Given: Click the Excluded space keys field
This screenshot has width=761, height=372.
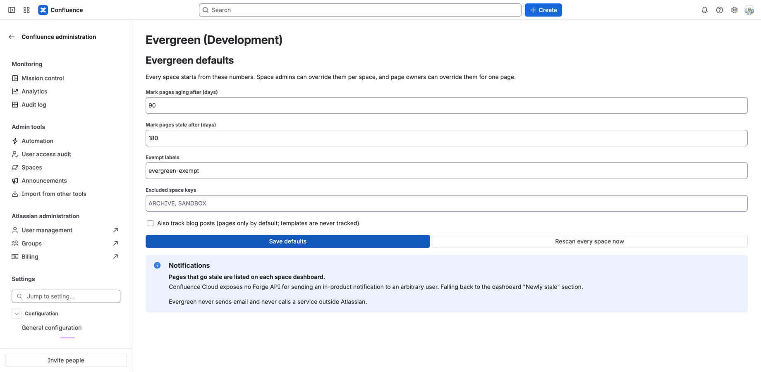Looking at the screenshot, I should (446, 203).
